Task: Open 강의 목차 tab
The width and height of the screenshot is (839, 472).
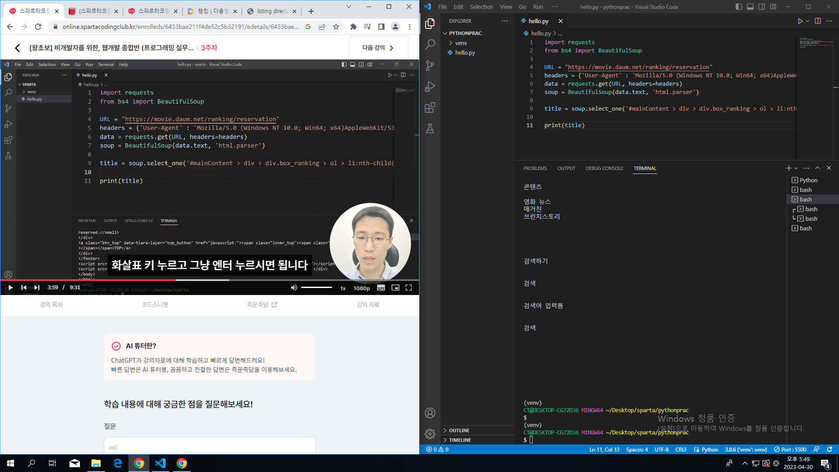Action: [52, 305]
